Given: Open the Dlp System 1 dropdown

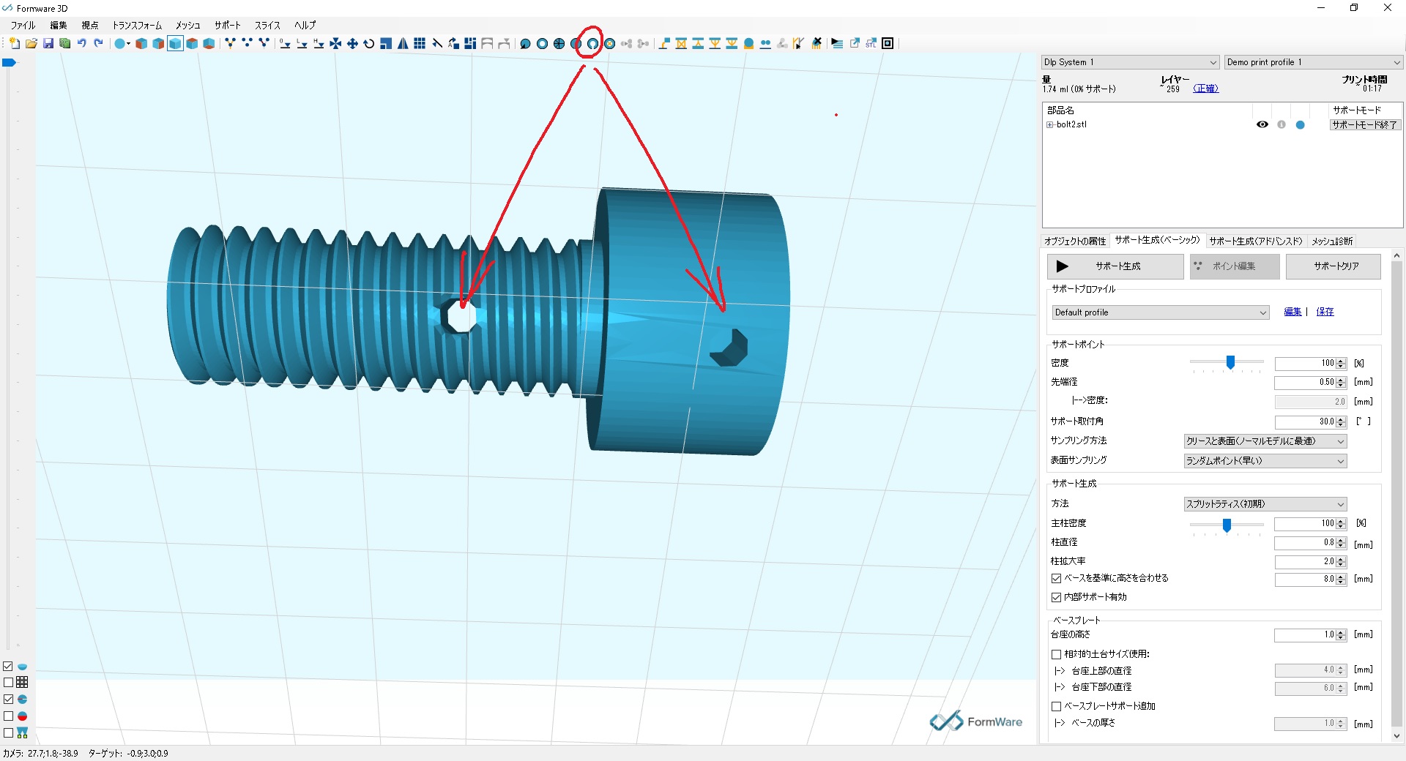Looking at the screenshot, I should tap(1131, 62).
